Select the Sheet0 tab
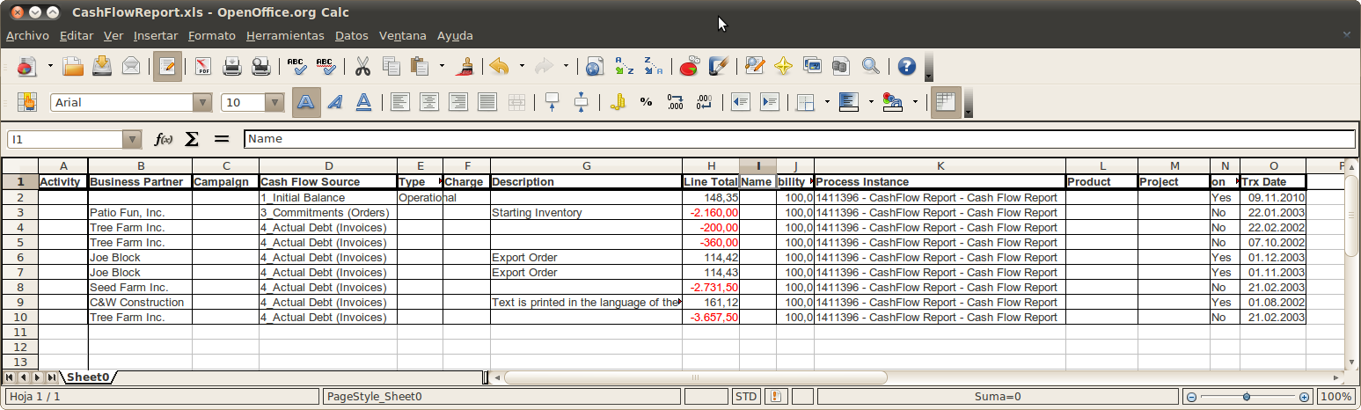 (89, 377)
